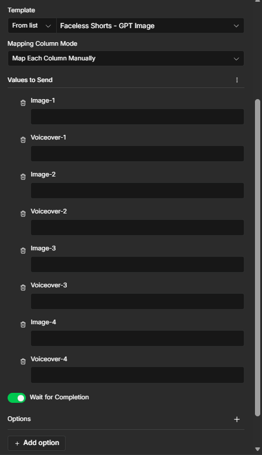The height and width of the screenshot is (455, 262).
Task: Delete the Image-4 field
Action: pyautogui.click(x=23, y=324)
